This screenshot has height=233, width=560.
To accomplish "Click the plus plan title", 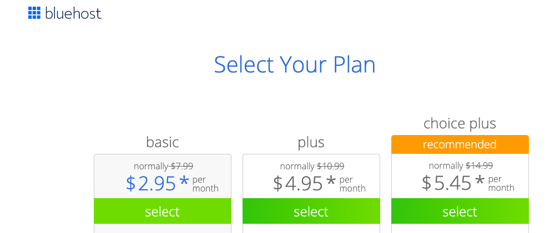I will (311, 142).
